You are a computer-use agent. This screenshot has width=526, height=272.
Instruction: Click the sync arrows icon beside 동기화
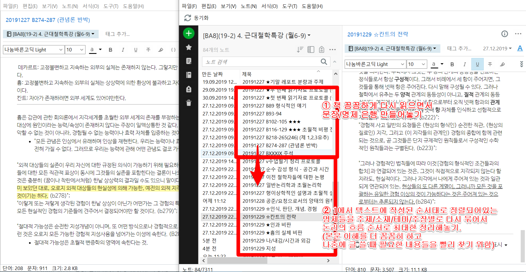[188, 18]
